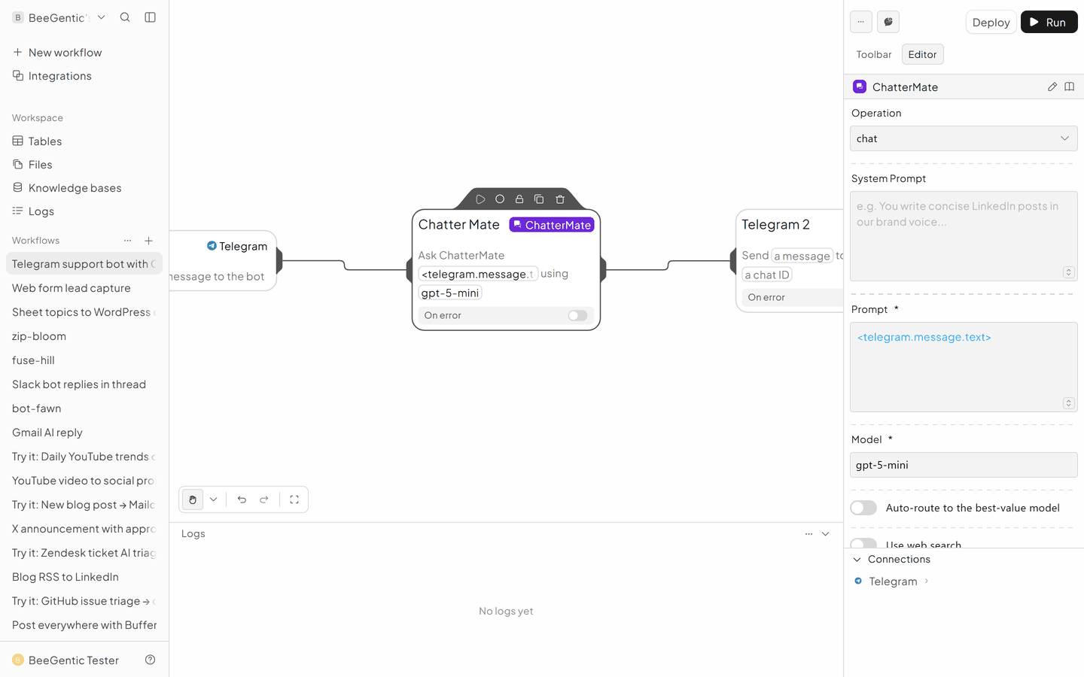The image size is (1084, 677).
Task: Open the fuse-hill workflow
Action: [x=84, y=360]
